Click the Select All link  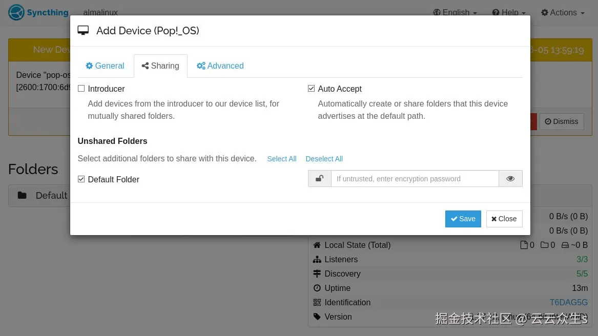click(x=281, y=159)
